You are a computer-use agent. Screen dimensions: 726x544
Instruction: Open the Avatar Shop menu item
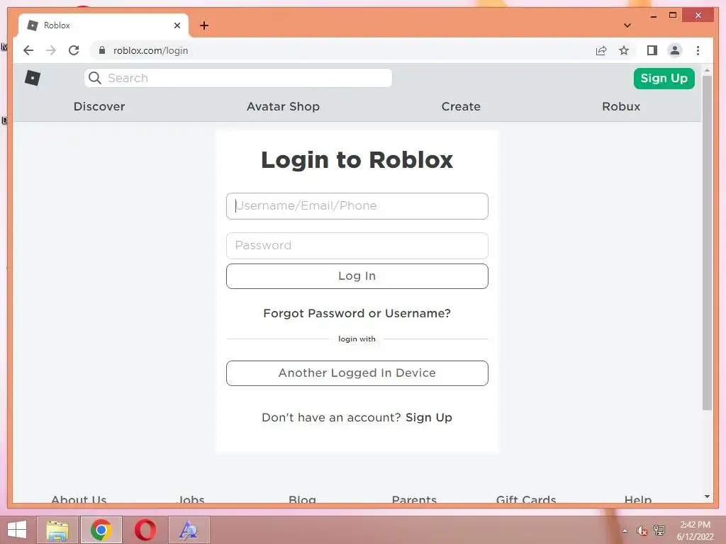[283, 106]
